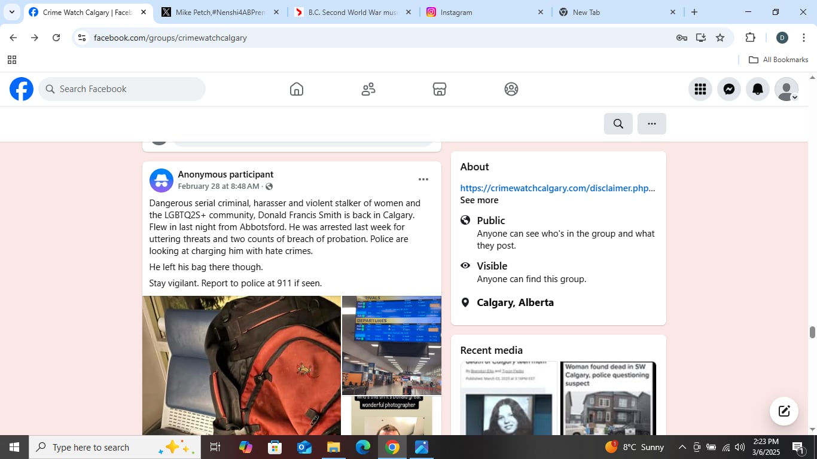The height and width of the screenshot is (459, 817).
Task: Open a new browser tab
Action: point(694,12)
